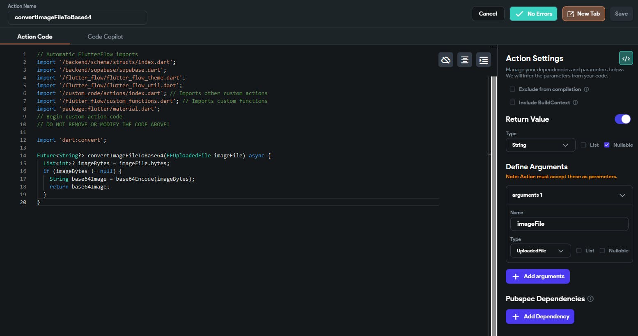This screenshot has width=638, height=336.
Task: Open the UploadedFile argument type dropdown
Action: pos(540,251)
